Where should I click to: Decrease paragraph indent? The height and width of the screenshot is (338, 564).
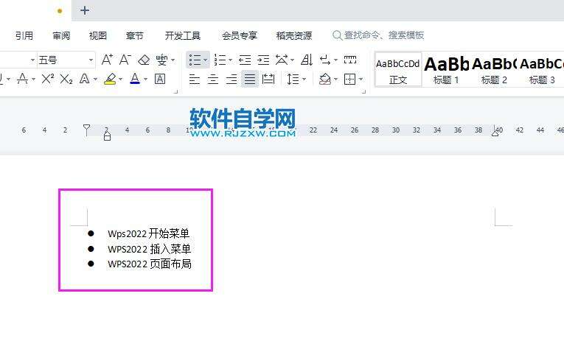(245, 60)
